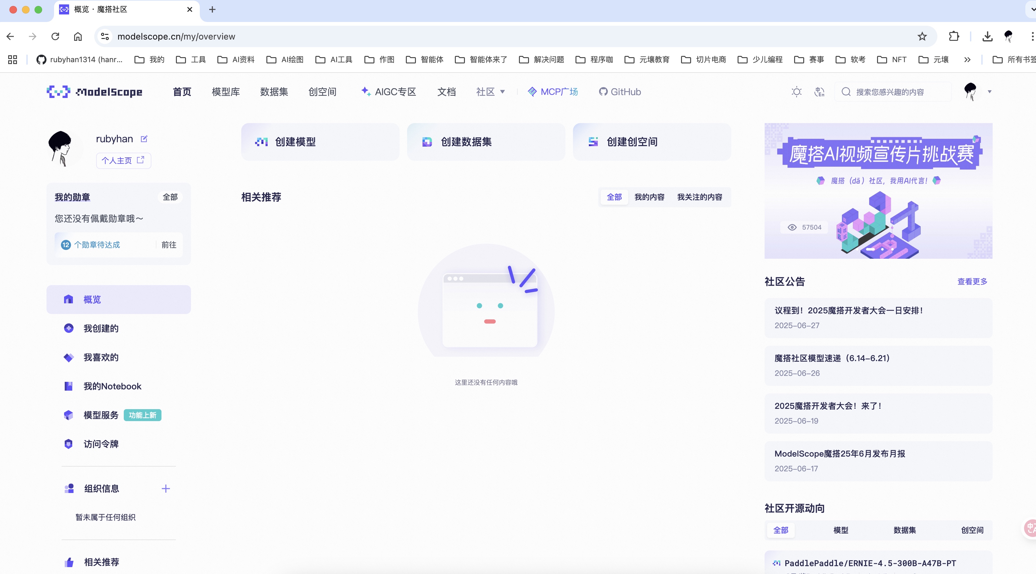Open announcement 魔搭社区模型速递（6.14-6.21）
Image resolution: width=1036 pixels, height=574 pixels.
[x=878, y=366]
